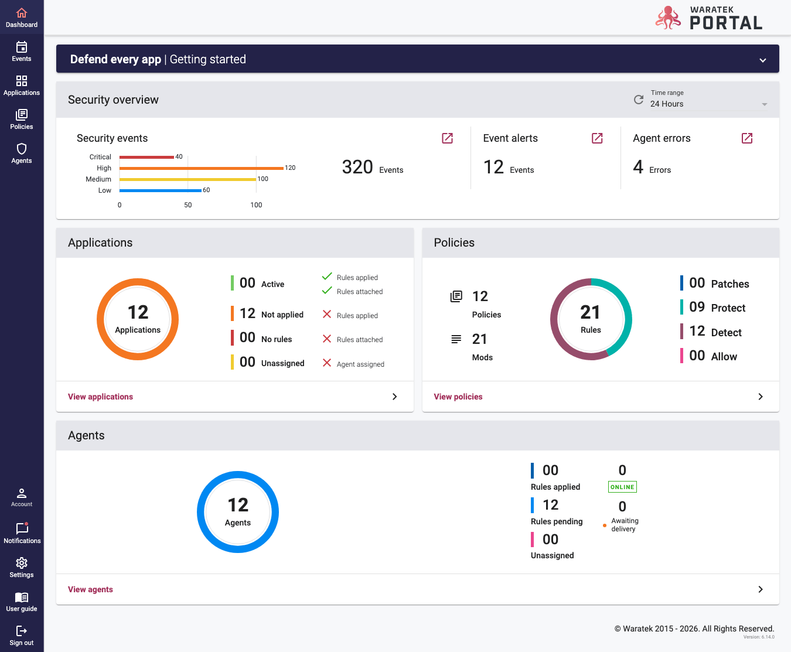Click the Awaiting delivery label
Image resolution: width=791 pixels, height=652 pixels.
coord(625,525)
